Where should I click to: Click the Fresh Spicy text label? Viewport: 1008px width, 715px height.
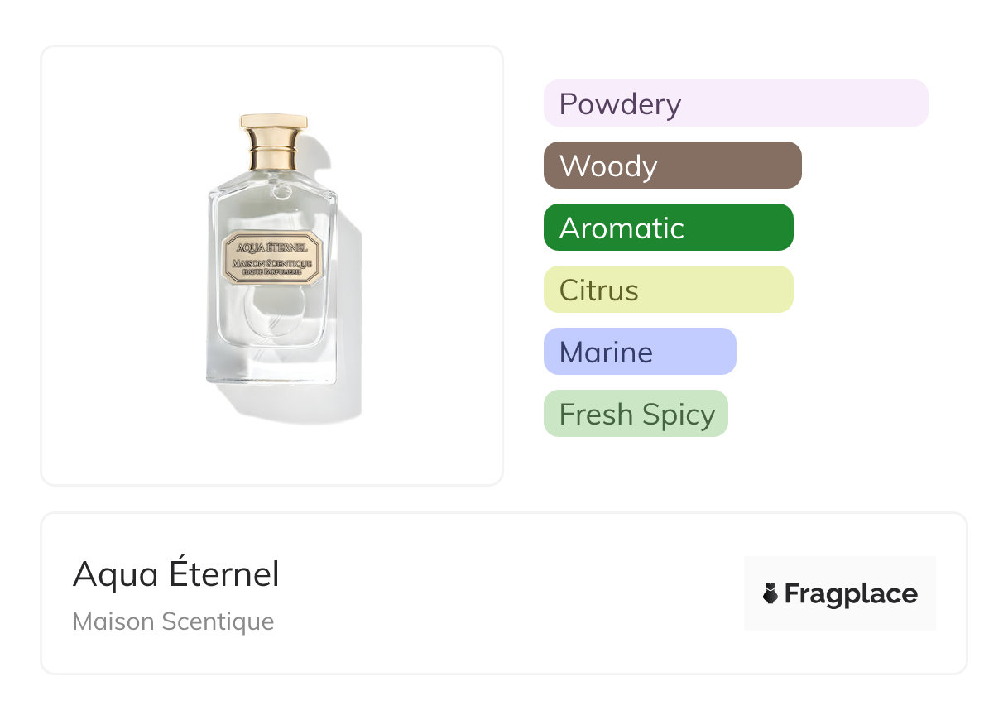[x=636, y=414]
